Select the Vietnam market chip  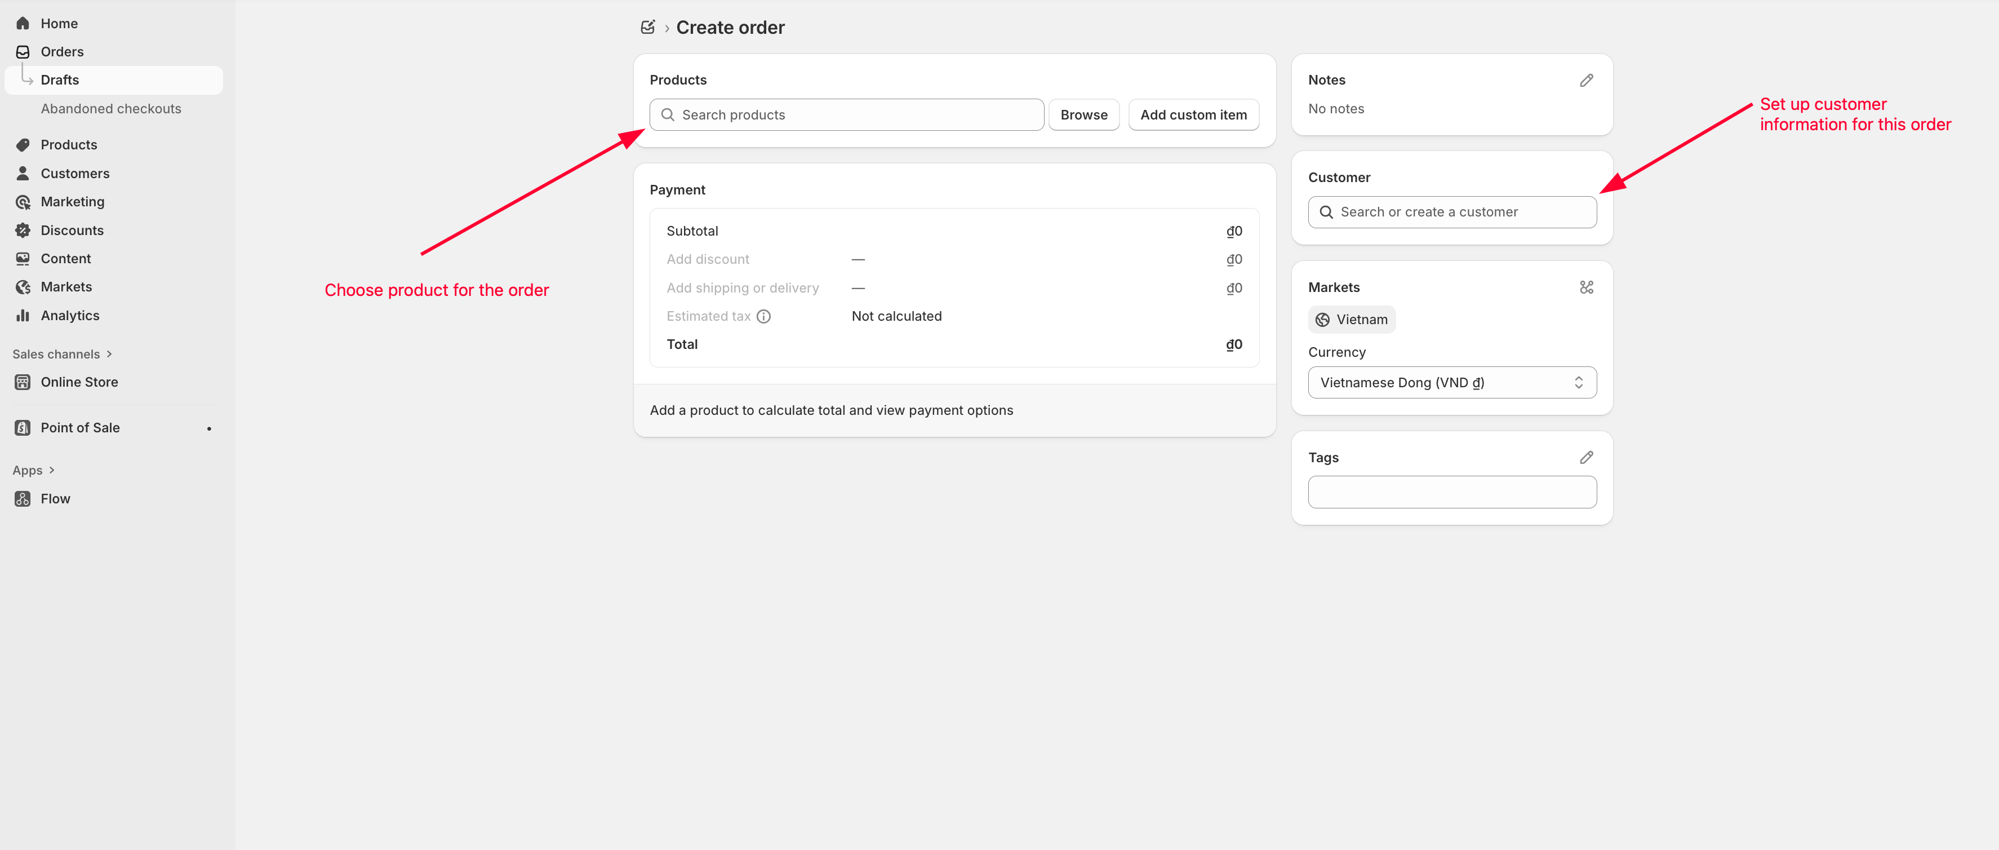(x=1351, y=320)
